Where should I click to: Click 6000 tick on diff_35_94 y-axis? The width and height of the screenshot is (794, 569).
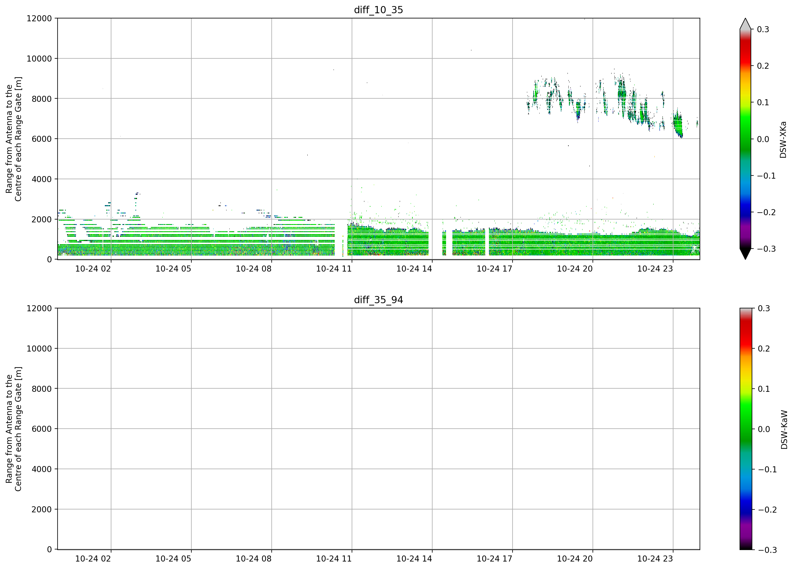tap(42, 429)
